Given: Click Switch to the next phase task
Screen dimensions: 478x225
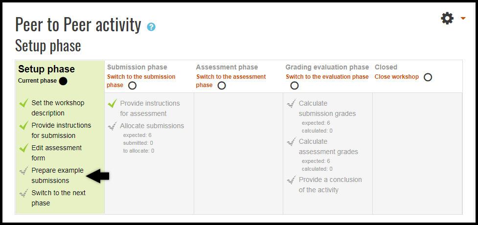Looking at the screenshot, I should [x=59, y=198].
